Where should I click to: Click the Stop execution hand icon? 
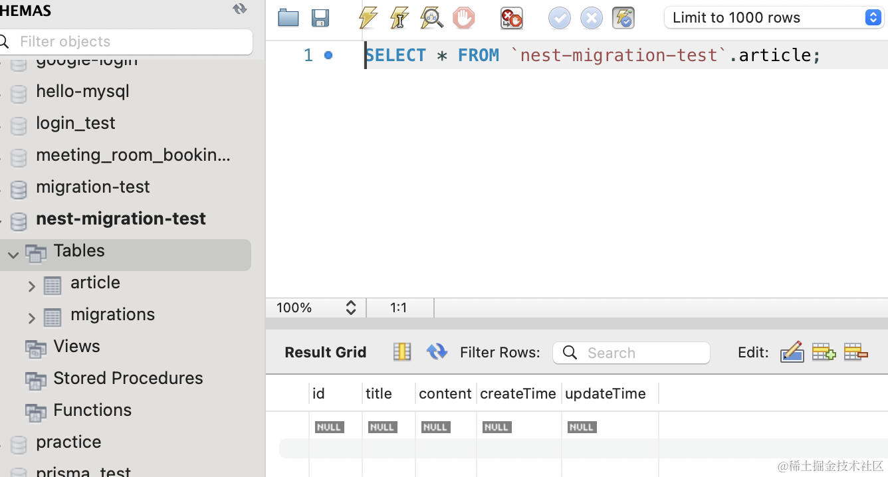[464, 18]
